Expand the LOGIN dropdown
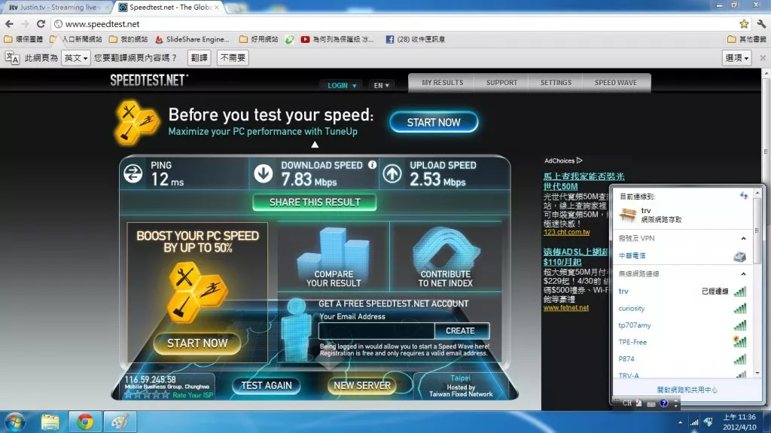771x433 pixels. point(342,86)
